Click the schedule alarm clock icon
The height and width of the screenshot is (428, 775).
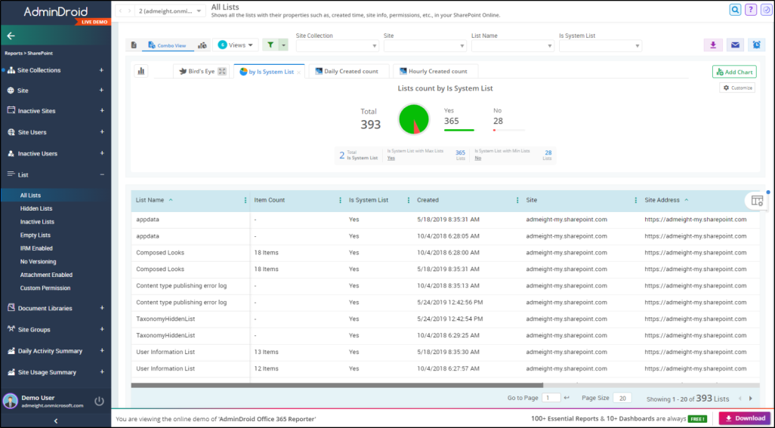pyautogui.click(x=756, y=45)
